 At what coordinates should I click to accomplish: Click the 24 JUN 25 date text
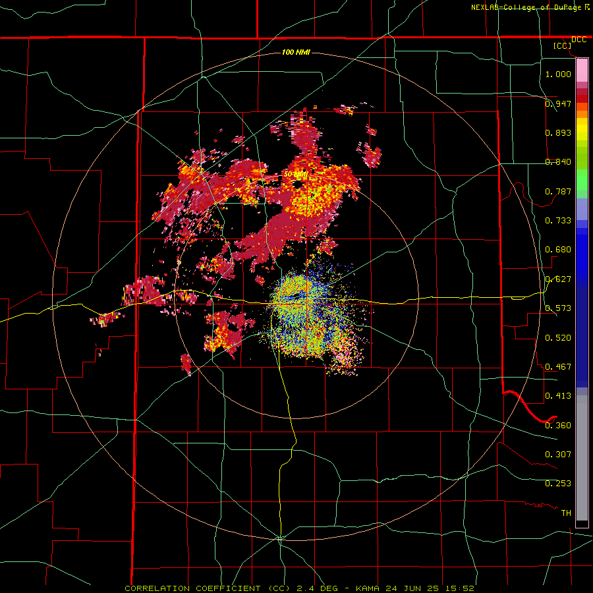[x=412, y=588]
